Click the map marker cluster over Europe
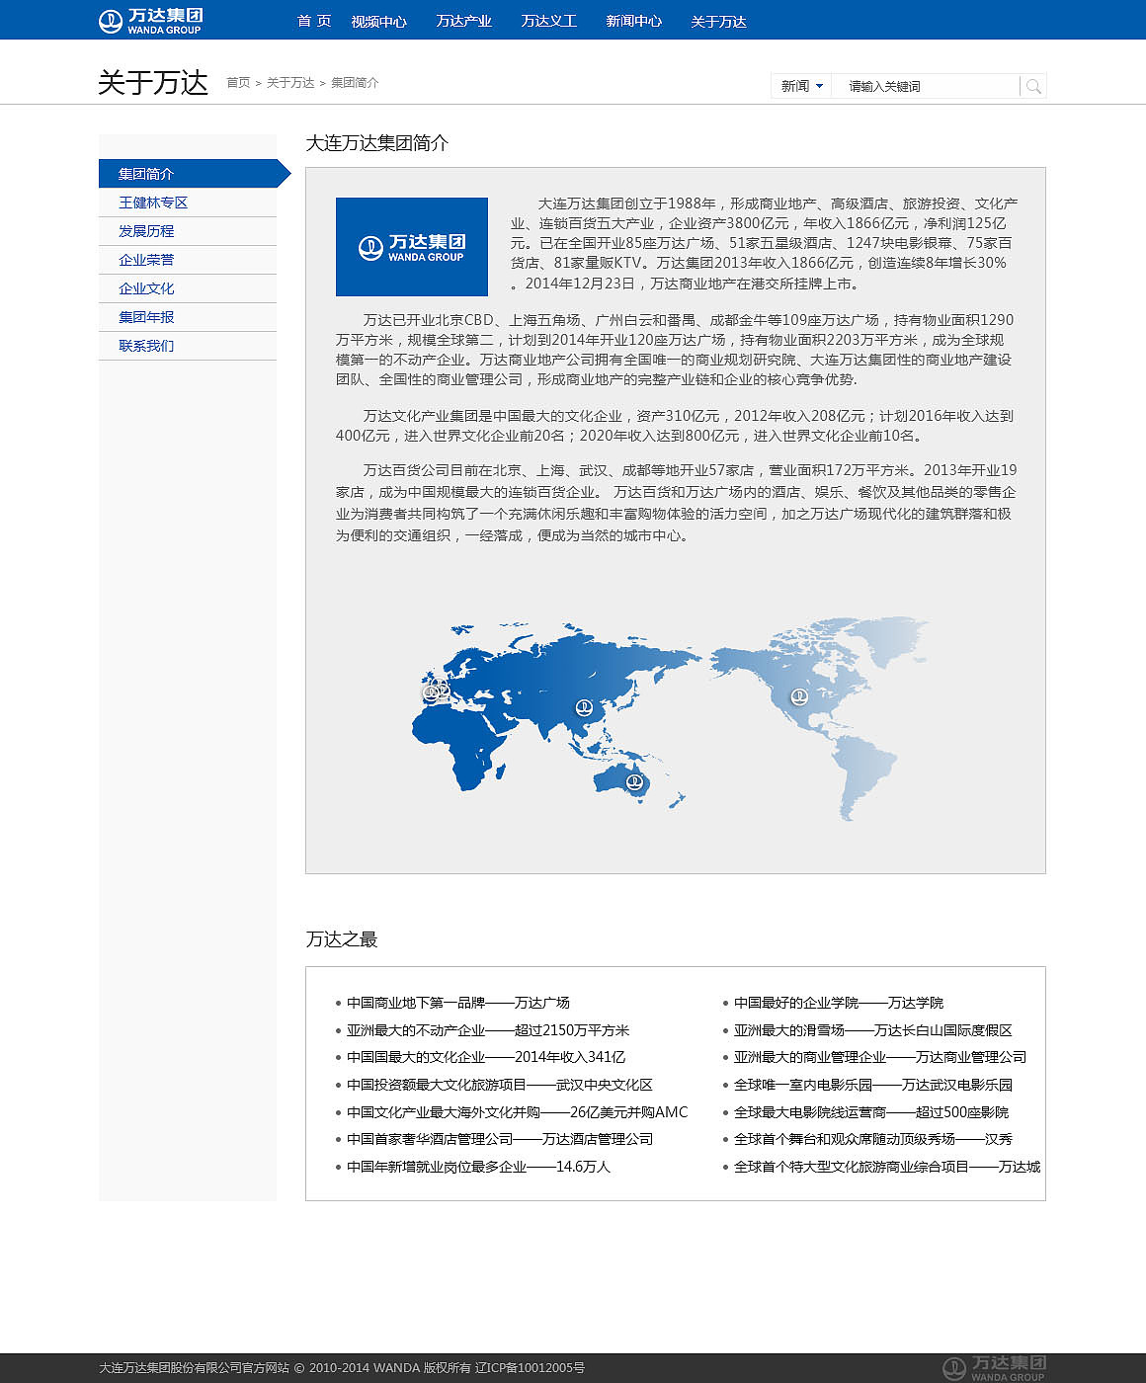 pyautogui.click(x=437, y=690)
